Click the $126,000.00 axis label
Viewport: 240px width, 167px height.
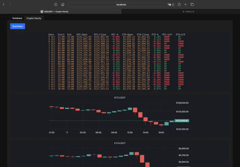click(182, 103)
